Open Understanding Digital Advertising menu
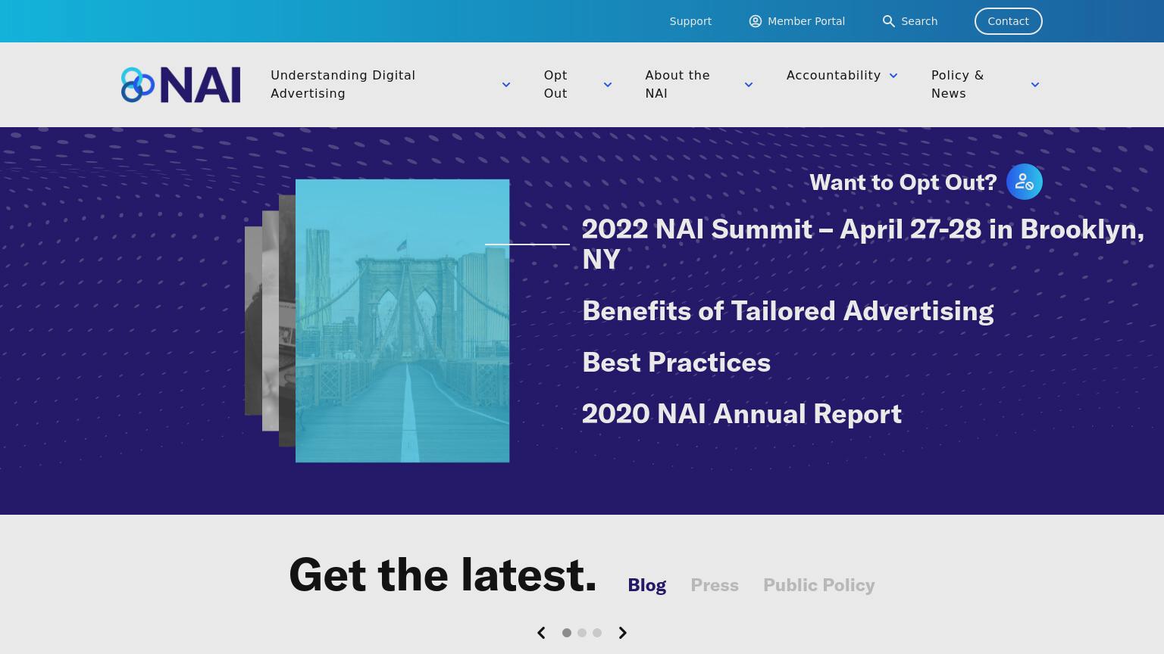The image size is (1164, 654). click(343, 84)
